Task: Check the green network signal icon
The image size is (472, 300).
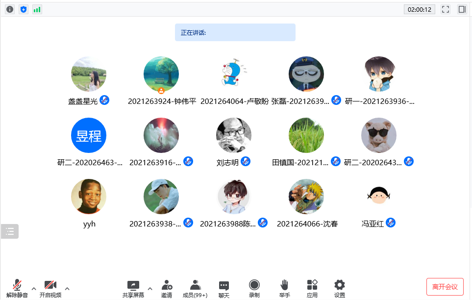Action: click(x=37, y=9)
